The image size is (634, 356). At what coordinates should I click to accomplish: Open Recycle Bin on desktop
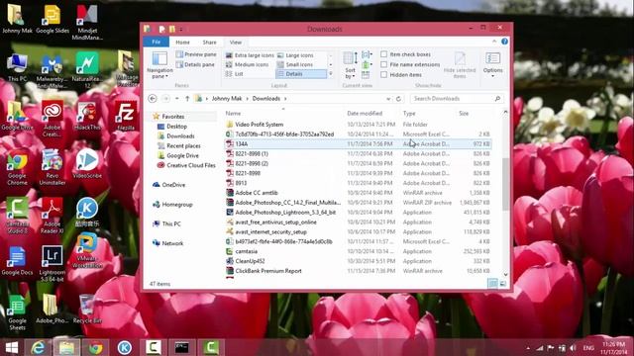[87, 309]
